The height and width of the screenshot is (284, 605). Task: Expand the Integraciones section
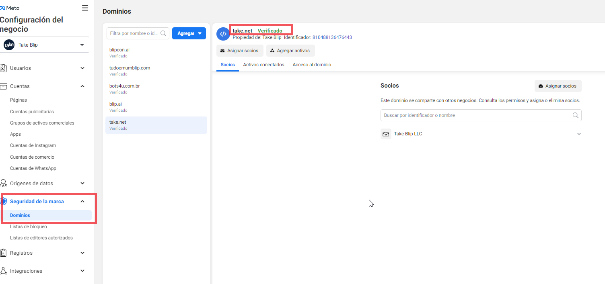[x=82, y=271]
